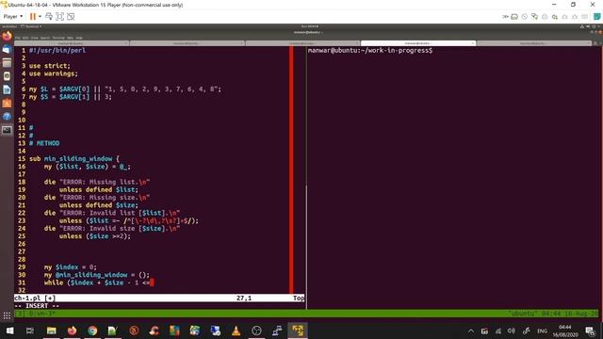Select the Terminal icon in the Ubuntu dock
Screen dimensions: 603x339
[x=7, y=130]
